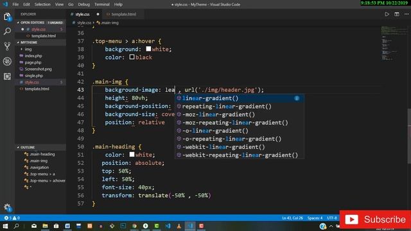The width and height of the screenshot is (411, 231).
Task: Open the Terminal menu
Action: [x=102, y=4]
